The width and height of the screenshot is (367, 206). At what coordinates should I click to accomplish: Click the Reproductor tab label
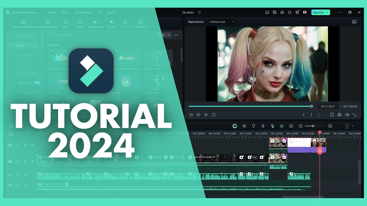pyautogui.click(x=196, y=22)
